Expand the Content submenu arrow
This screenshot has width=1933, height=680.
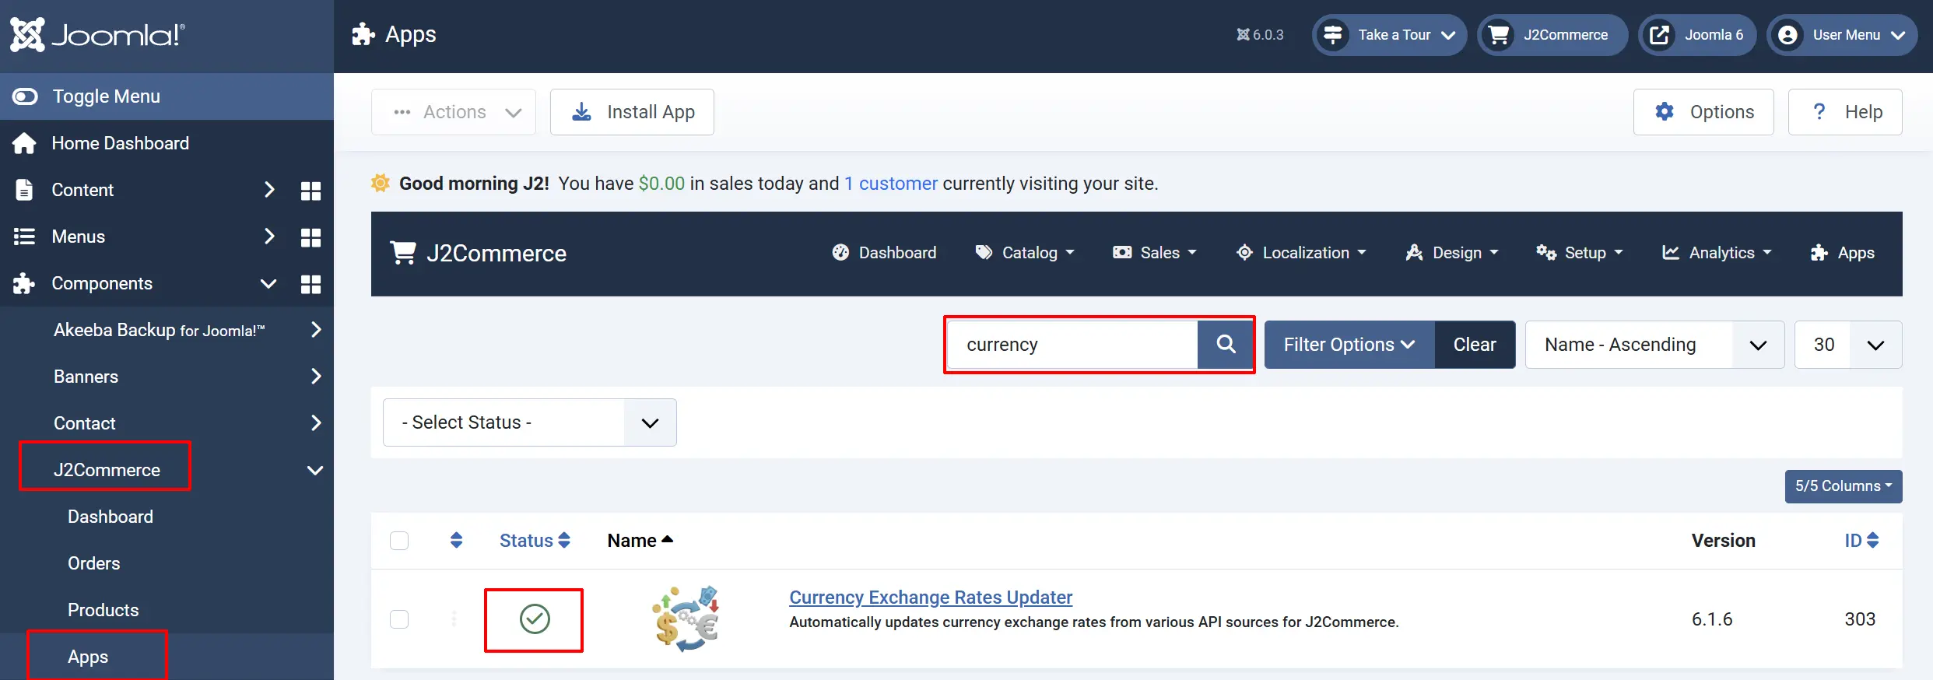click(x=269, y=190)
